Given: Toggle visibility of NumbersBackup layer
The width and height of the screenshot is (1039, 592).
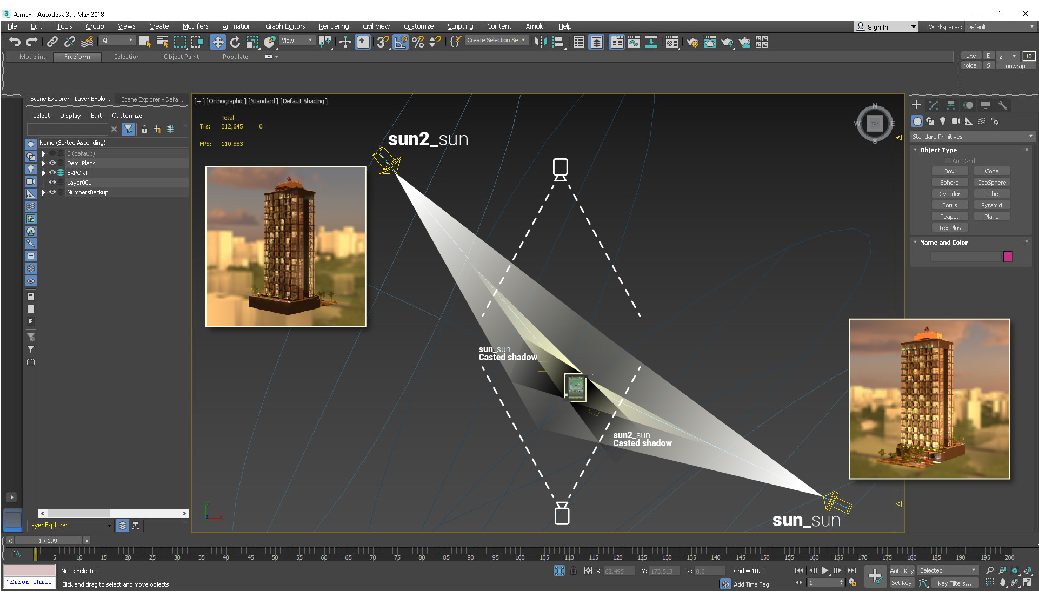Looking at the screenshot, I should point(52,192).
